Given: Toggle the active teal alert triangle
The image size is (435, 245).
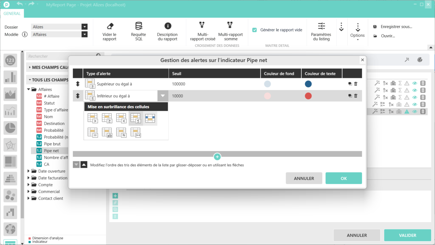Looking at the screenshot, I should [406, 111].
